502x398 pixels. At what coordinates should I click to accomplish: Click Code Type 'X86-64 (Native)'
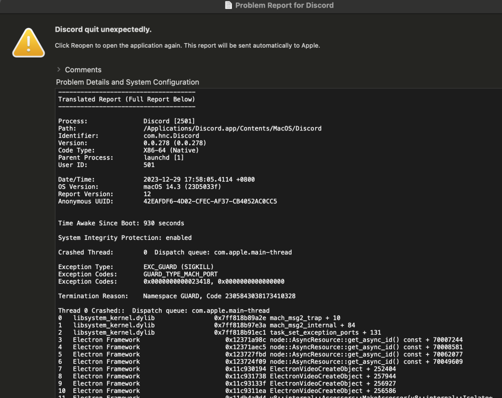click(x=171, y=150)
